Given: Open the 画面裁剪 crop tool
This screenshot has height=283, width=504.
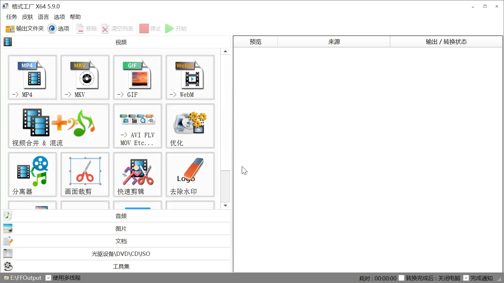Looking at the screenshot, I should [85, 175].
